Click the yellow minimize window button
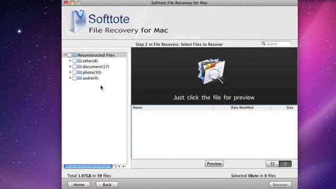Viewport: 336px width, 189px height. [x=72, y=3]
